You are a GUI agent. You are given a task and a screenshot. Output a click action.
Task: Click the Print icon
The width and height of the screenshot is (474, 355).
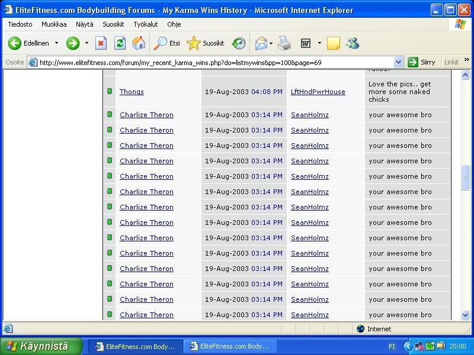coord(284,43)
